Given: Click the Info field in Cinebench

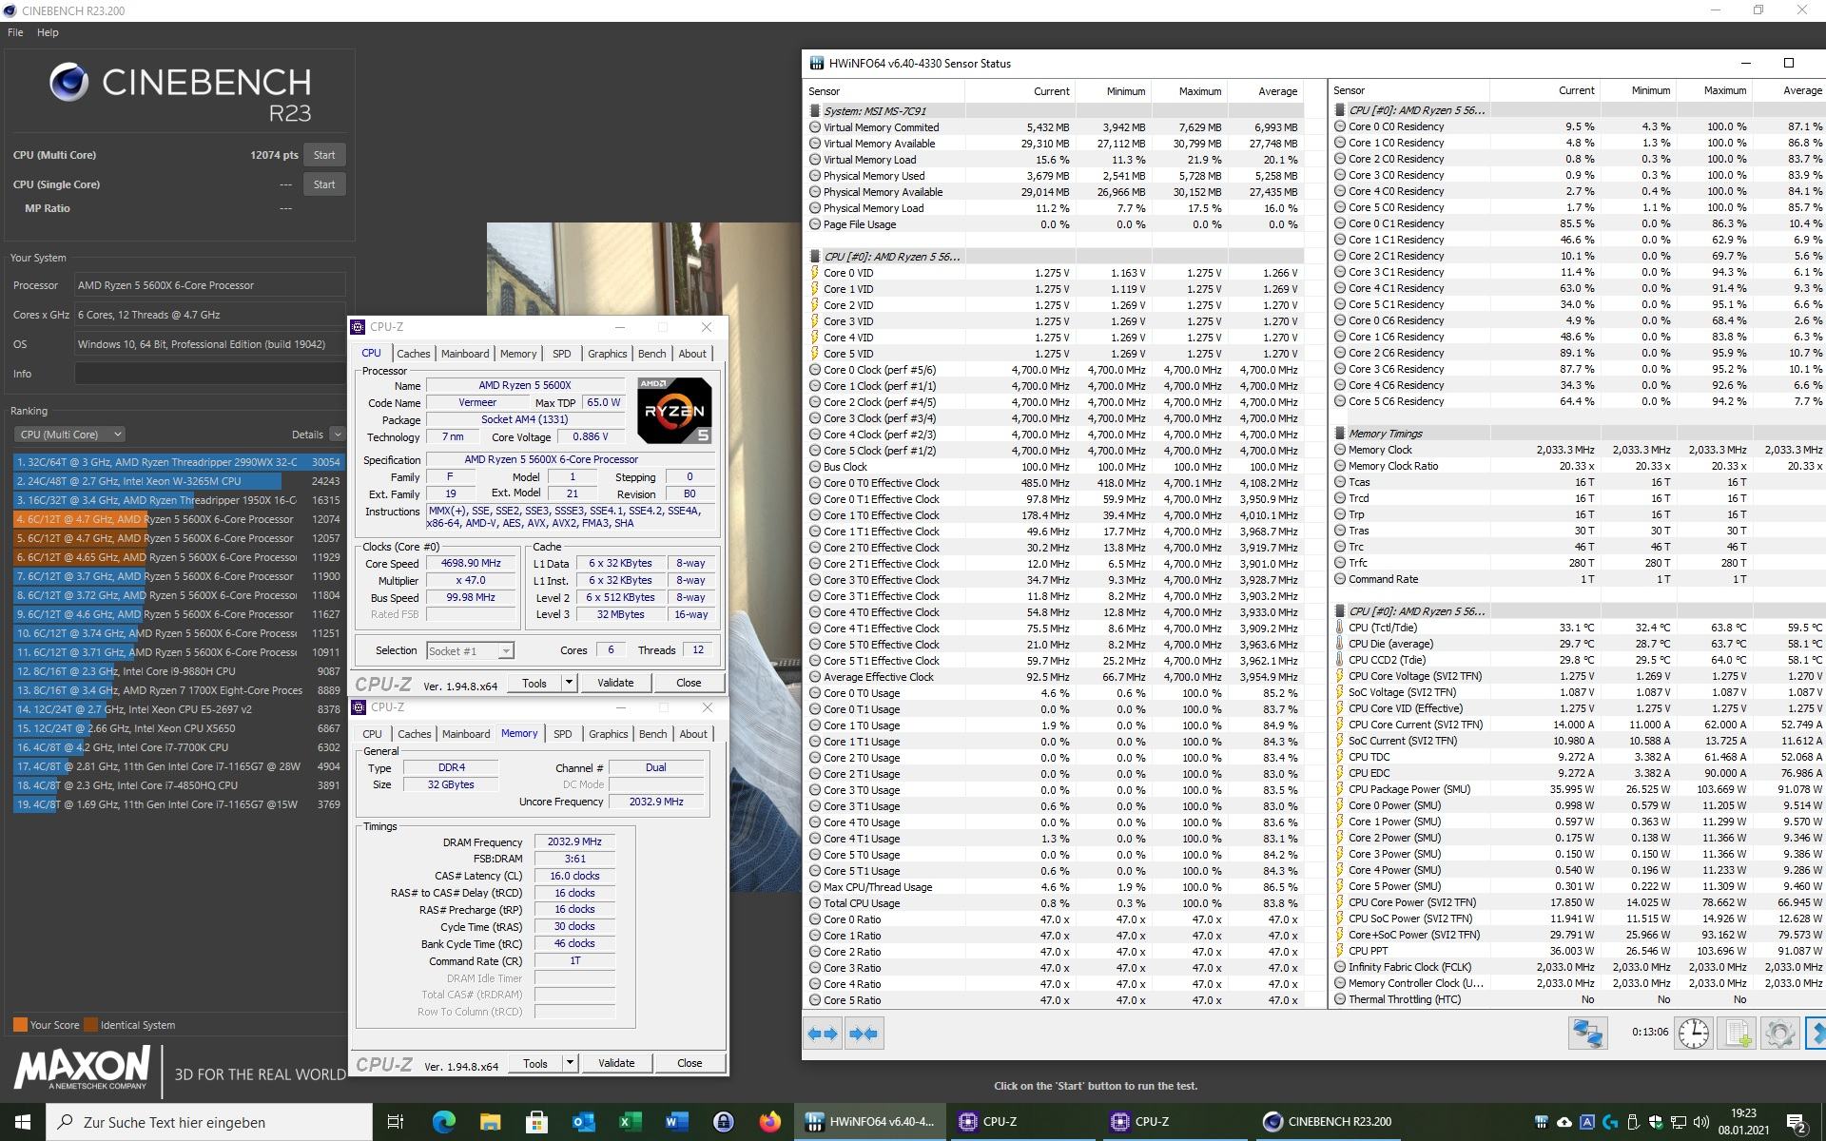Looking at the screenshot, I should tap(210, 374).
